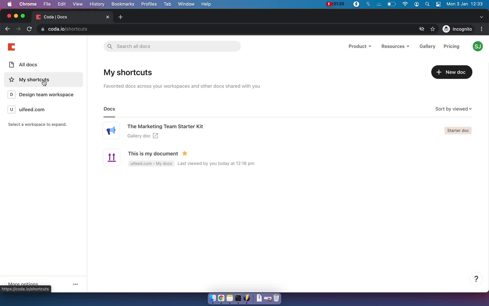This screenshot has height=306, width=489.
Task: Click the purple arrows doc thumbnail
Action: click(x=112, y=158)
